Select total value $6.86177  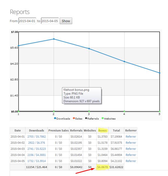(116, 149)
